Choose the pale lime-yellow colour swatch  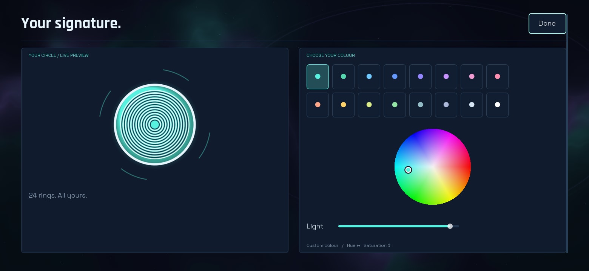(x=369, y=105)
